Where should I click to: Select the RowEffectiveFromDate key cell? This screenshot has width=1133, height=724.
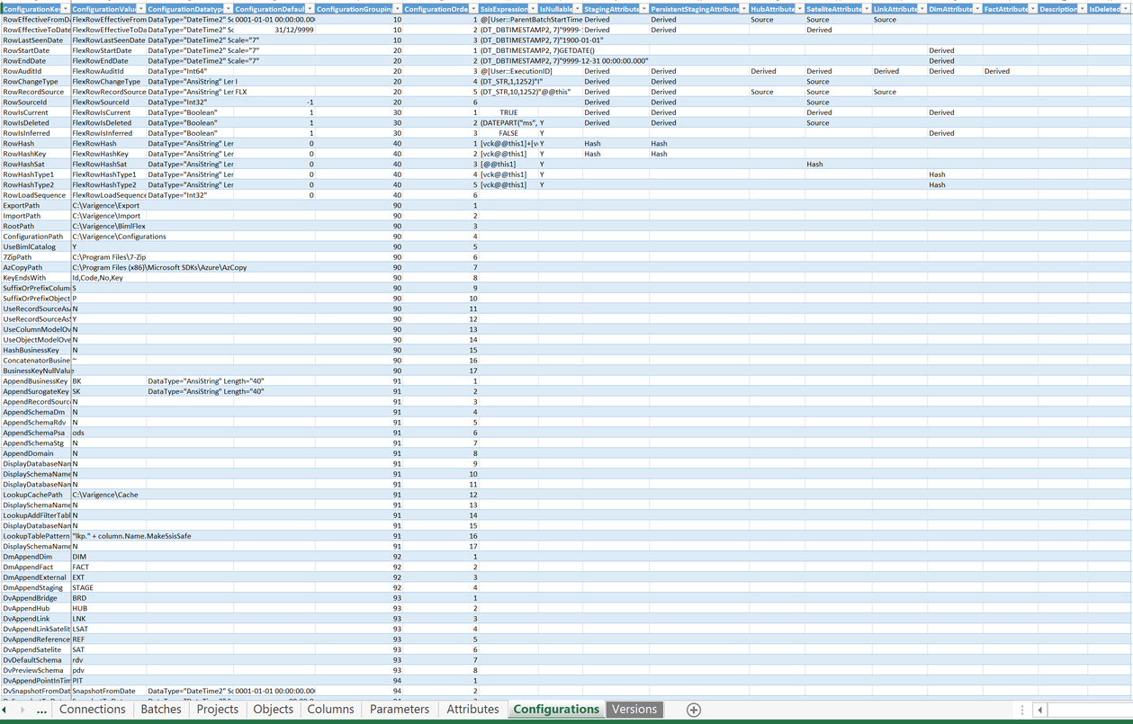tap(35, 19)
